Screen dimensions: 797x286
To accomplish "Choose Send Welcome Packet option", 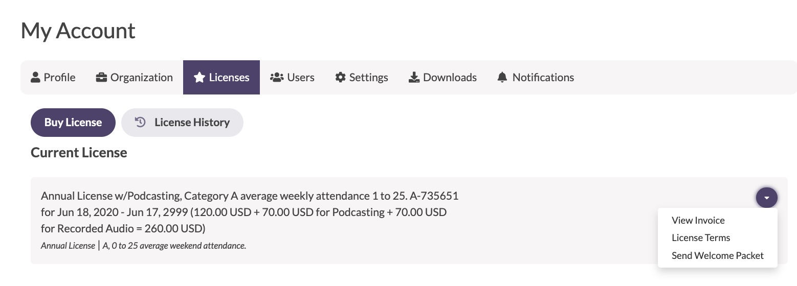I will 717,255.
